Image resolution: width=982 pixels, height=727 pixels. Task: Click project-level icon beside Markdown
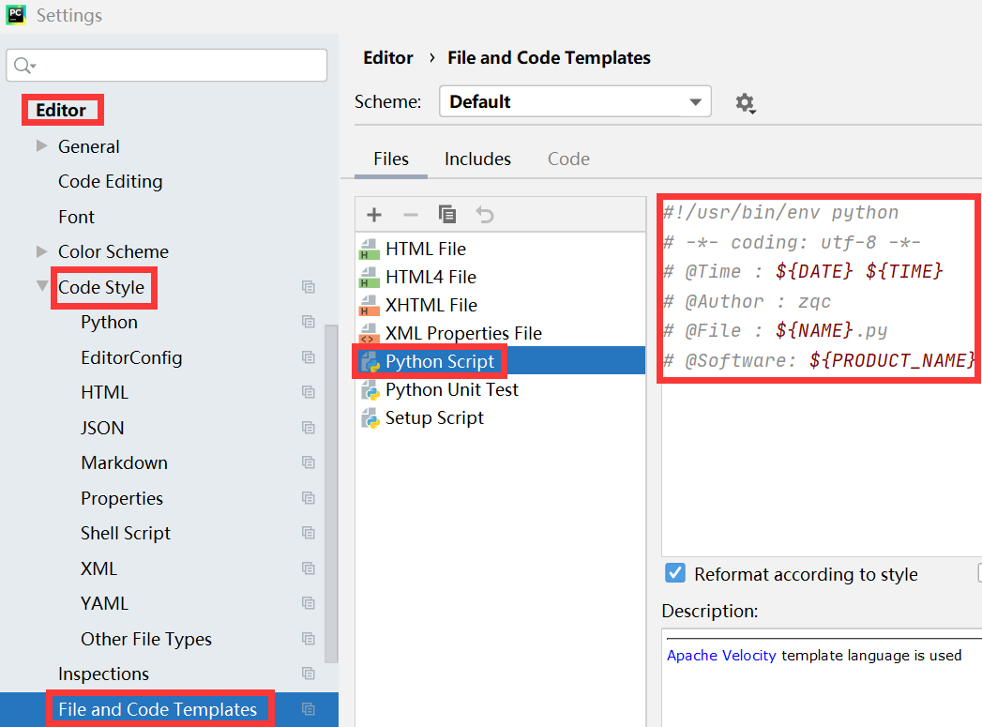coord(309,462)
